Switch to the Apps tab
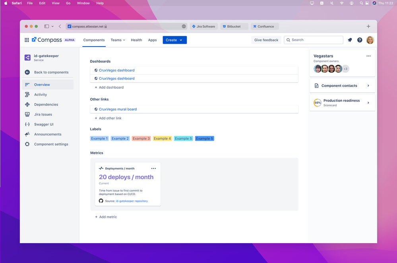Image resolution: width=397 pixels, height=263 pixels. 153,40
